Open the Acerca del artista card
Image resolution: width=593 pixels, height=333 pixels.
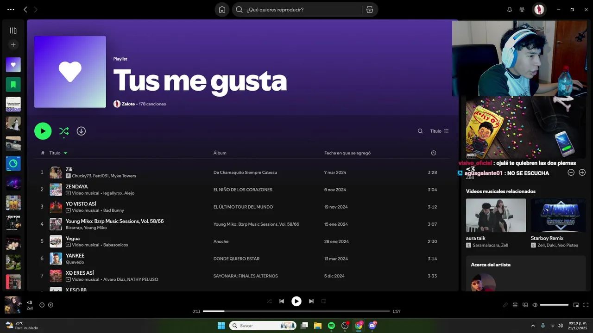tap(526, 274)
